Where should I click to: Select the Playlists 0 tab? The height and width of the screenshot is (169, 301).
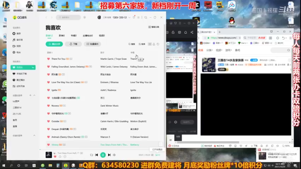pyautogui.click(x=62, y=36)
